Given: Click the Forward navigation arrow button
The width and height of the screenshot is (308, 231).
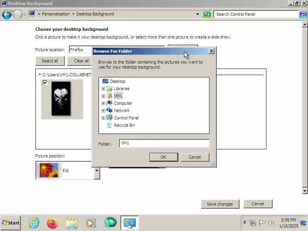Looking at the screenshot, I should click(17, 15).
